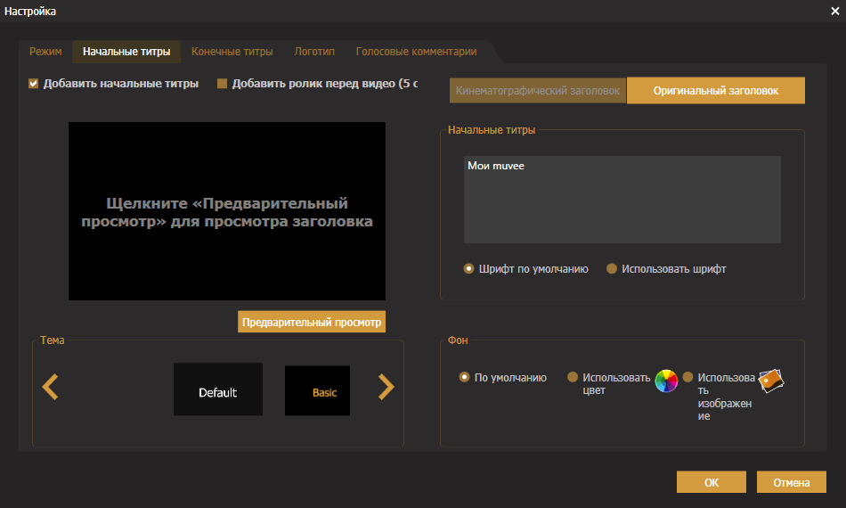Toggle Добавить начальные титры checkbox
The height and width of the screenshot is (508, 846).
(x=34, y=84)
